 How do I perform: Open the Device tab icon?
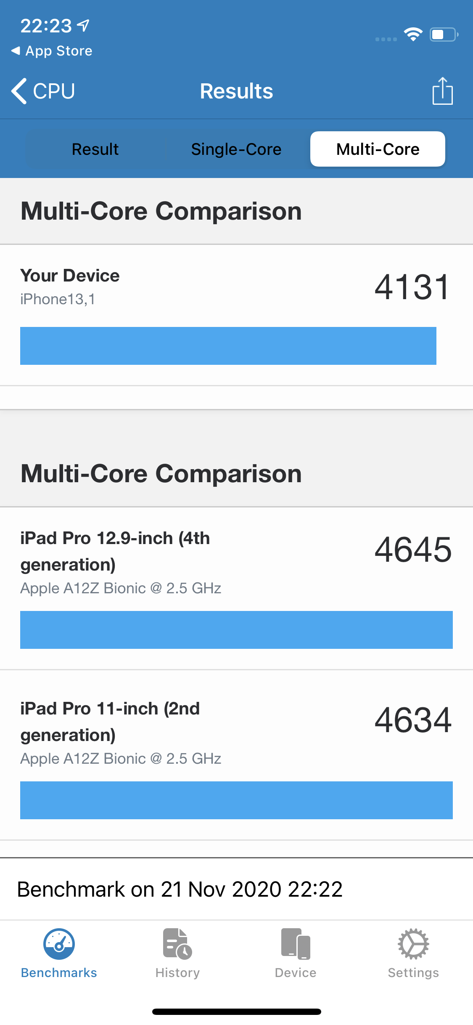pyautogui.click(x=296, y=944)
